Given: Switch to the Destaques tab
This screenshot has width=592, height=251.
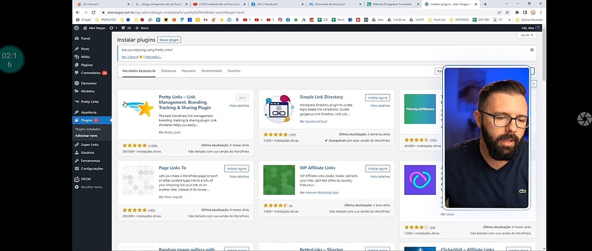Looking at the screenshot, I should pyautogui.click(x=168, y=71).
